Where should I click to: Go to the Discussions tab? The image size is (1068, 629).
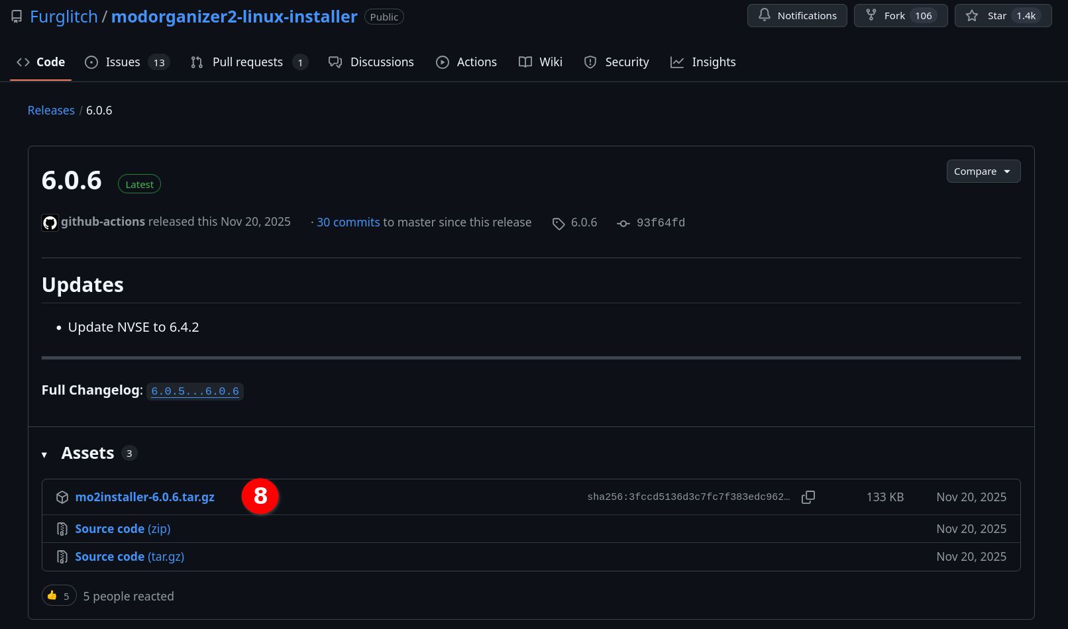(x=371, y=62)
